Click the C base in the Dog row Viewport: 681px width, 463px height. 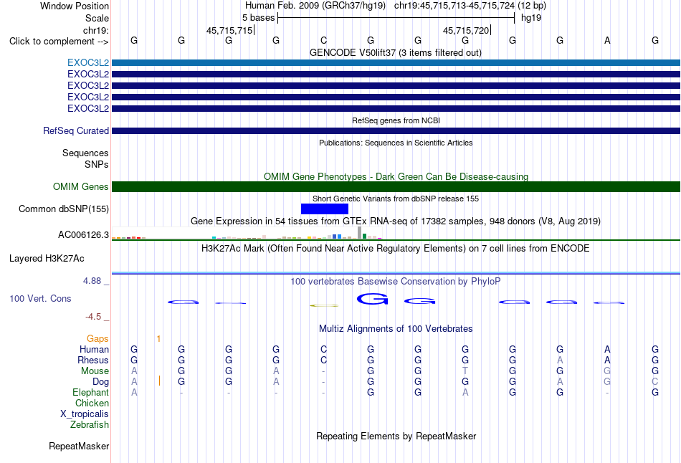[655, 382]
